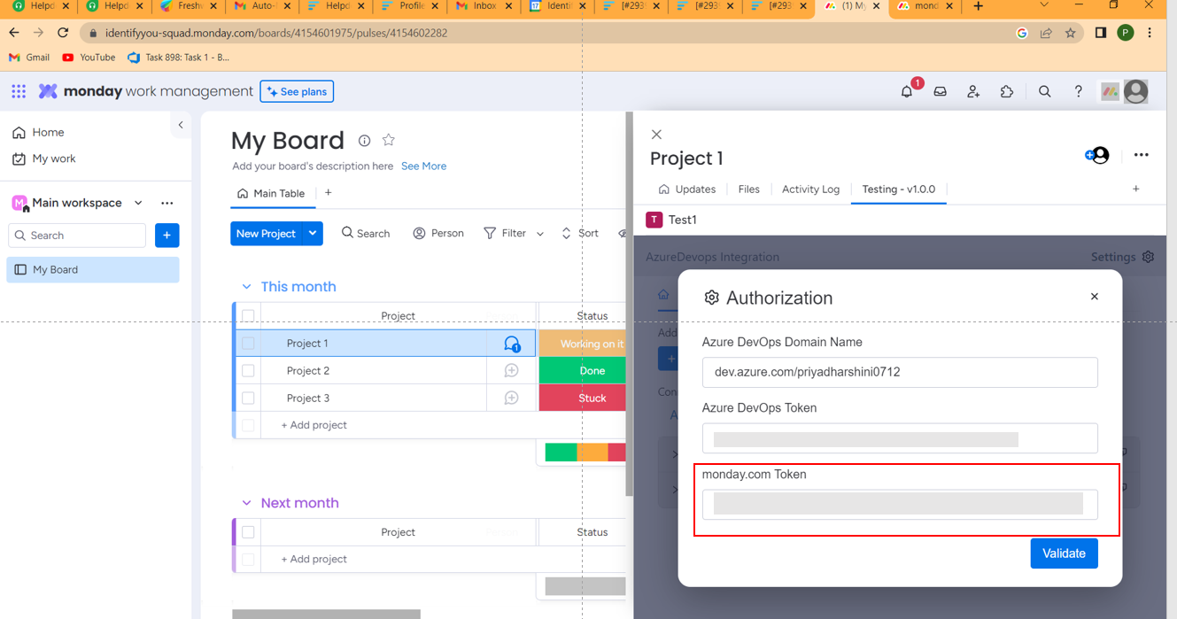Open Project 2 add update icon
Screen dimensions: 1177x619
pos(511,371)
